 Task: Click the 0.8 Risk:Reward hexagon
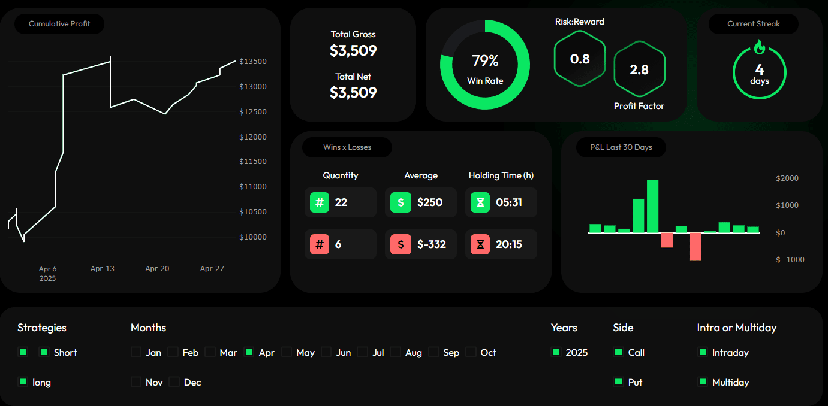point(580,59)
